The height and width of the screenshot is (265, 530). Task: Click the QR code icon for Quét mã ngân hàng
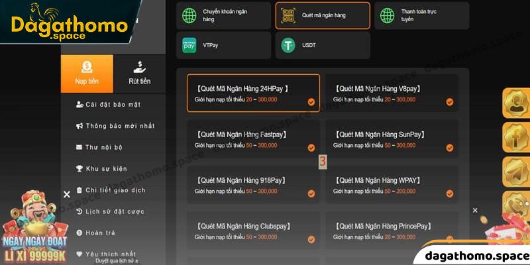pos(288,16)
